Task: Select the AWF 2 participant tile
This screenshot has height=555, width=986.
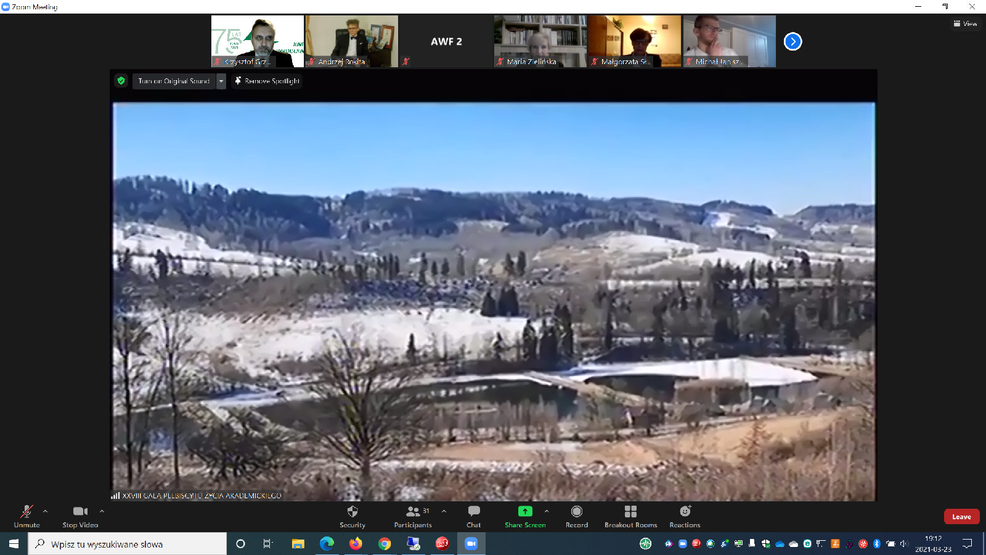Action: (x=446, y=41)
